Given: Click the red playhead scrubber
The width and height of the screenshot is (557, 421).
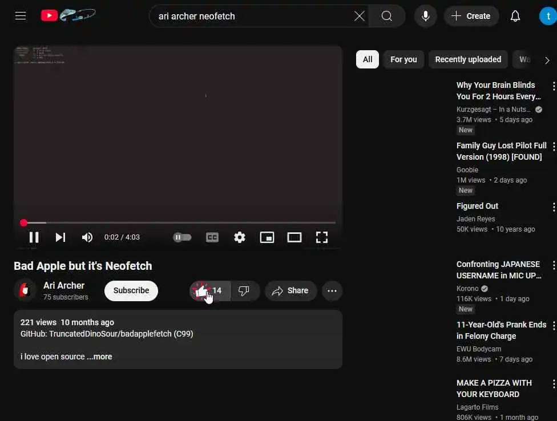Looking at the screenshot, I should pos(23,222).
